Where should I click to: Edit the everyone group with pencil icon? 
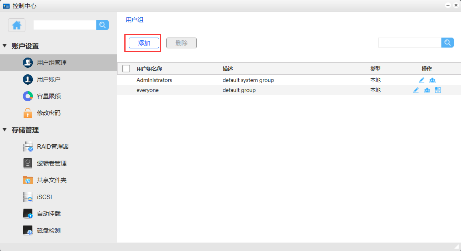(x=416, y=90)
